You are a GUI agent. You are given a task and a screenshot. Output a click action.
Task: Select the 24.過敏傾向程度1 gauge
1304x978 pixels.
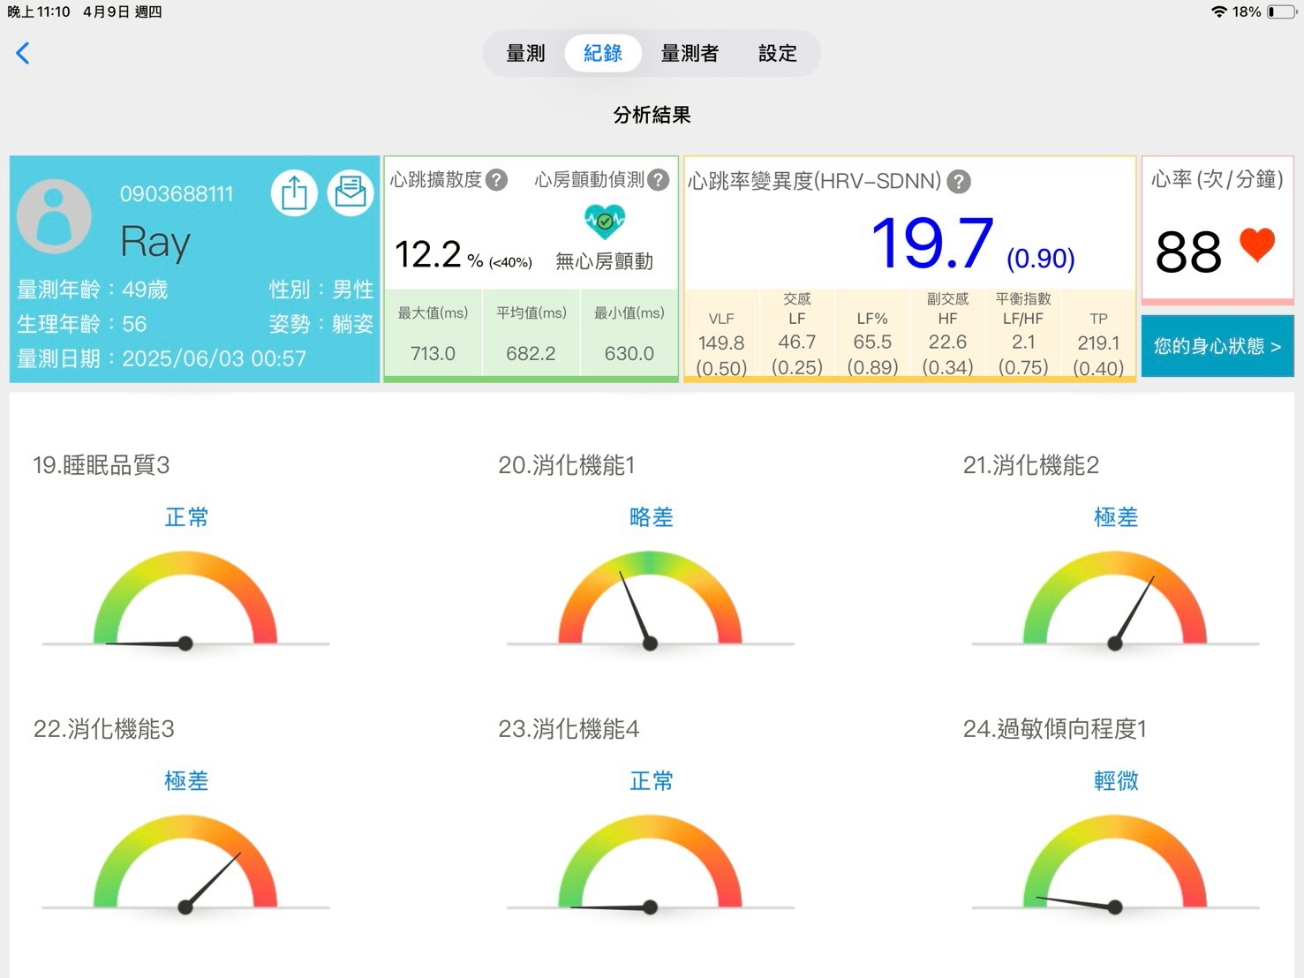pyautogui.click(x=1114, y=864)
